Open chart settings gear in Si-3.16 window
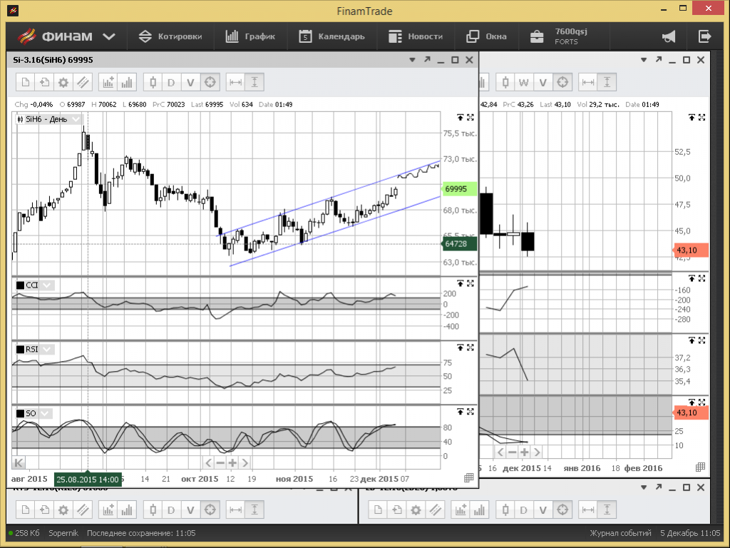730x548 pixels. [63, 82]
